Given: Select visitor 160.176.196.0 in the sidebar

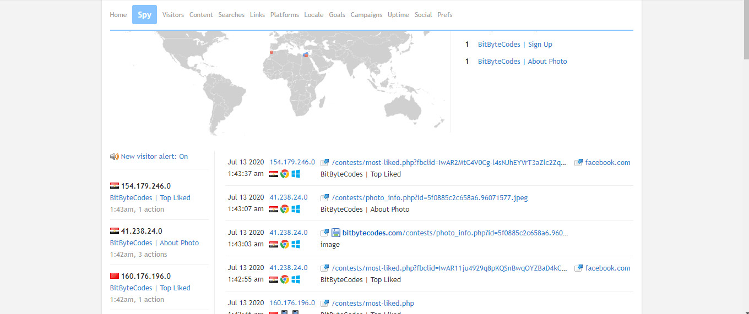Looking at the screenshot, I should pos(145,276).
